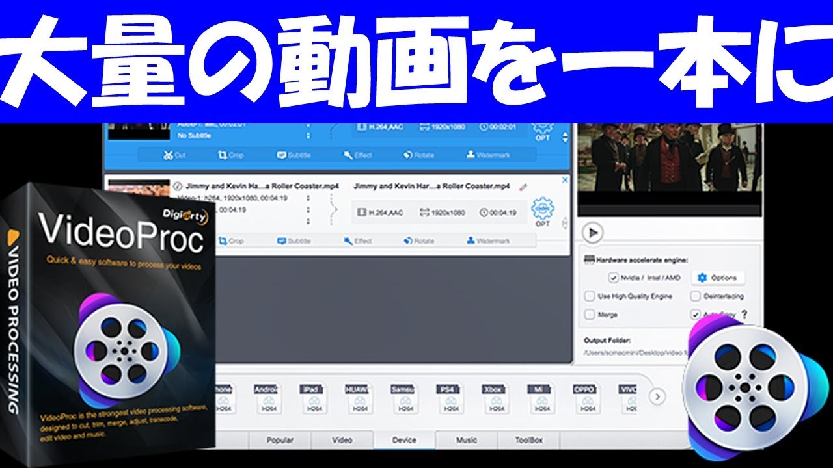Click Rotate in the first video's toolbar
Screen dimensions: 833x468
(x=418, y=155)
